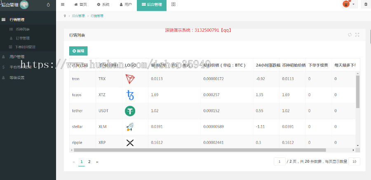The image size is (371, 180).
Task: Open 订单管理 in the sidebar
Action: coord(23,38)
